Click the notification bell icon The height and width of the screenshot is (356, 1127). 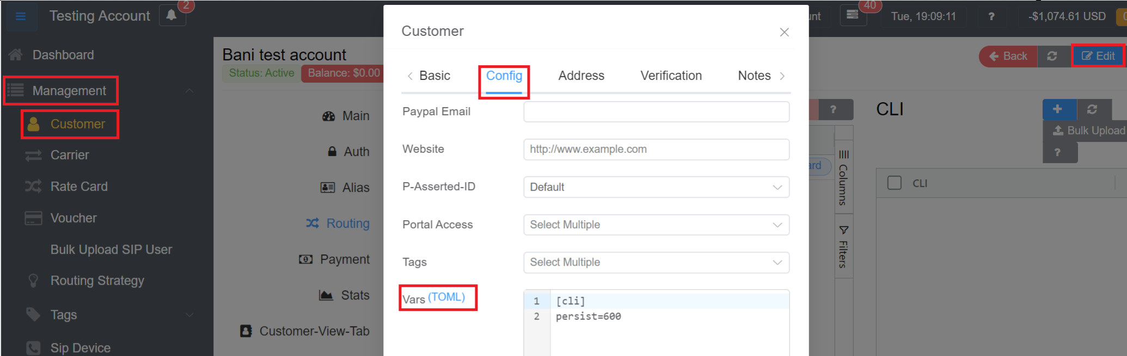(171, 15)
